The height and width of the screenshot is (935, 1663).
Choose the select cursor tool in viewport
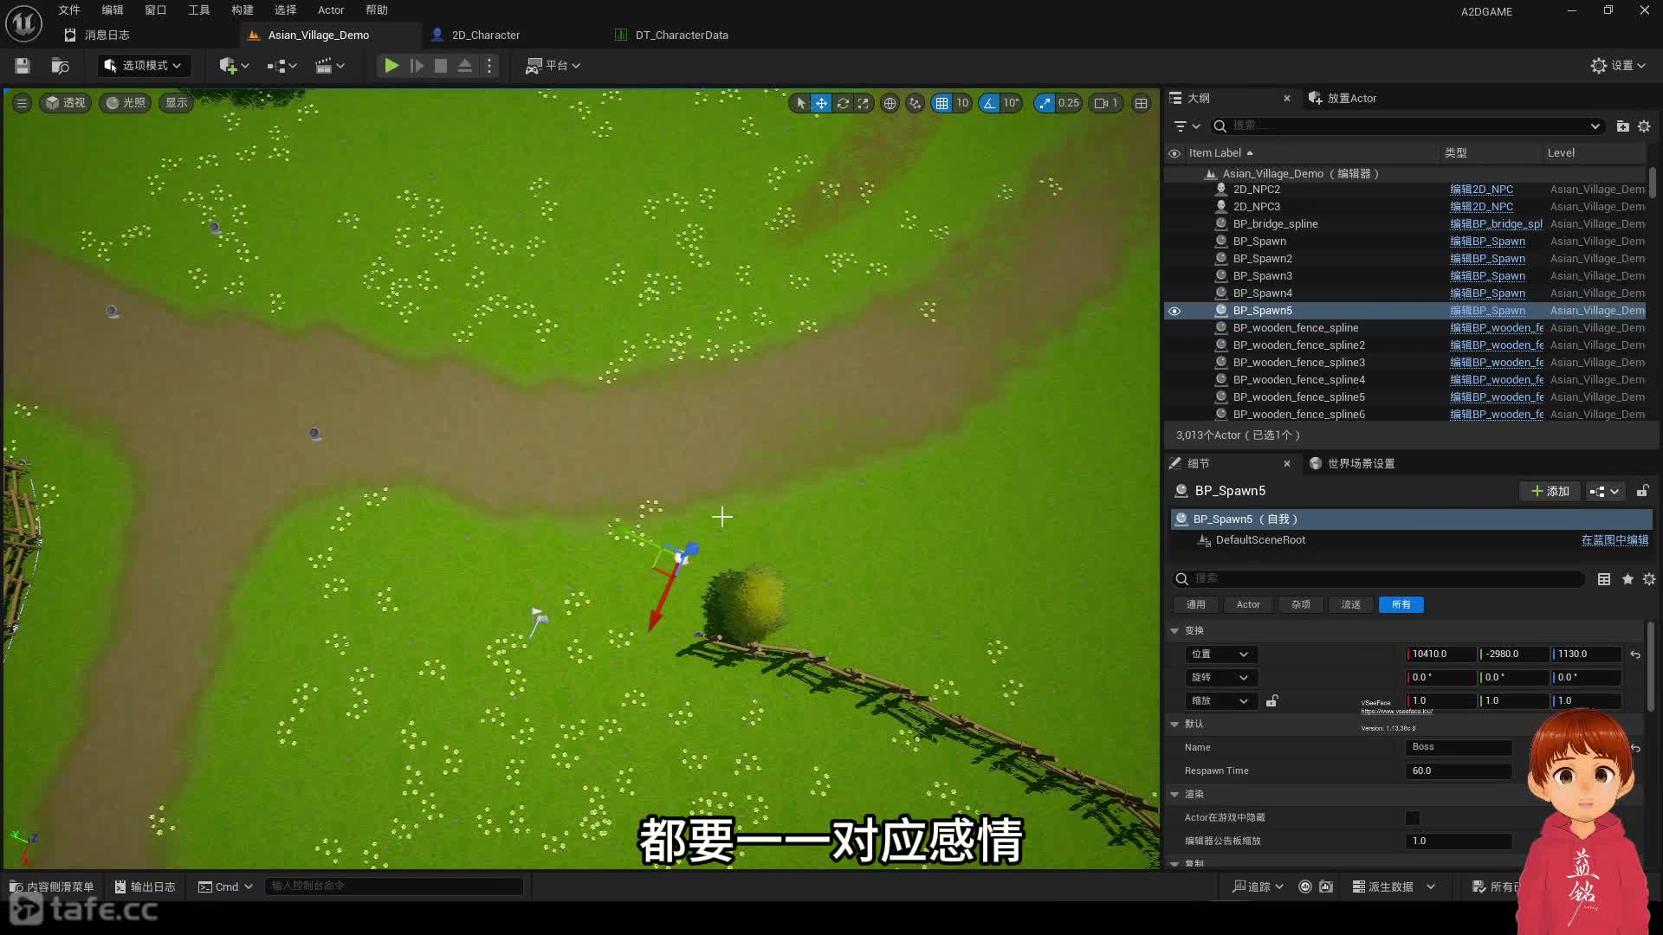(x=800, y=103)
